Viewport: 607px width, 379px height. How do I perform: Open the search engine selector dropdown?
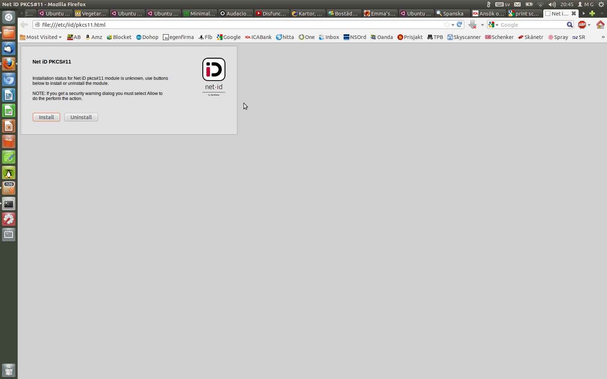[x=493, y=25]
